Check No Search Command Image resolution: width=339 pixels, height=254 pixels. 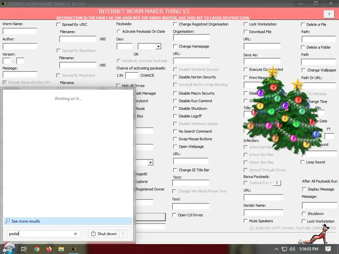click(175, 131)
